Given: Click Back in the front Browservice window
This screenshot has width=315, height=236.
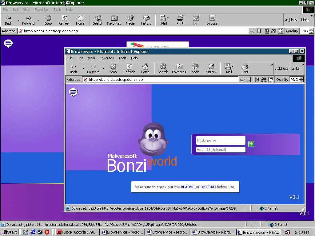Looking at the screenshot, I should [x=73, y=69].
